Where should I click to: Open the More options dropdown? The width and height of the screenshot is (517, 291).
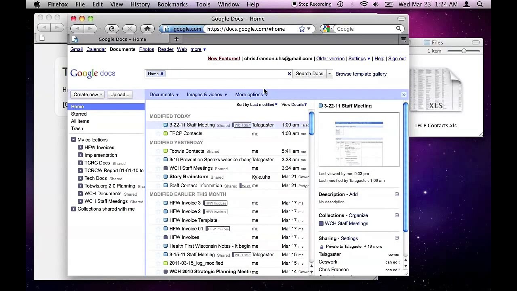click(252, 95)
